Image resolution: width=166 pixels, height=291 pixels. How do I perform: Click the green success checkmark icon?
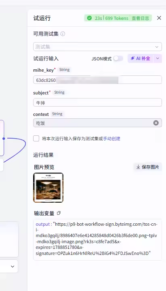89,18
